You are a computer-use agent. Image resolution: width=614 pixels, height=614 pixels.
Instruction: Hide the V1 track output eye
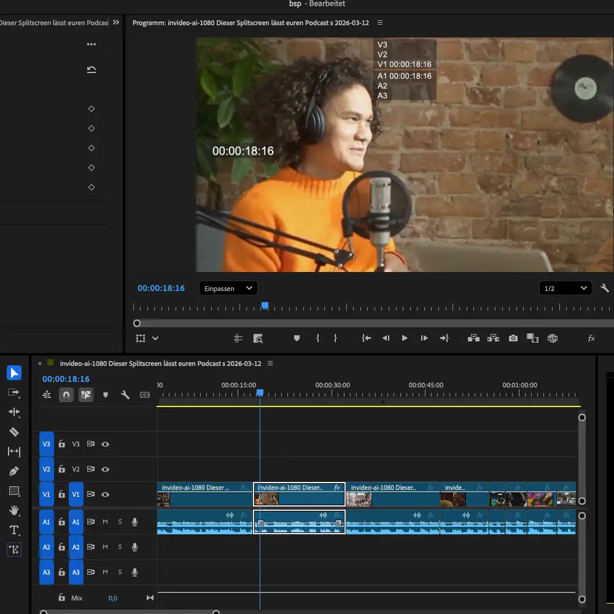coord(105,494)
